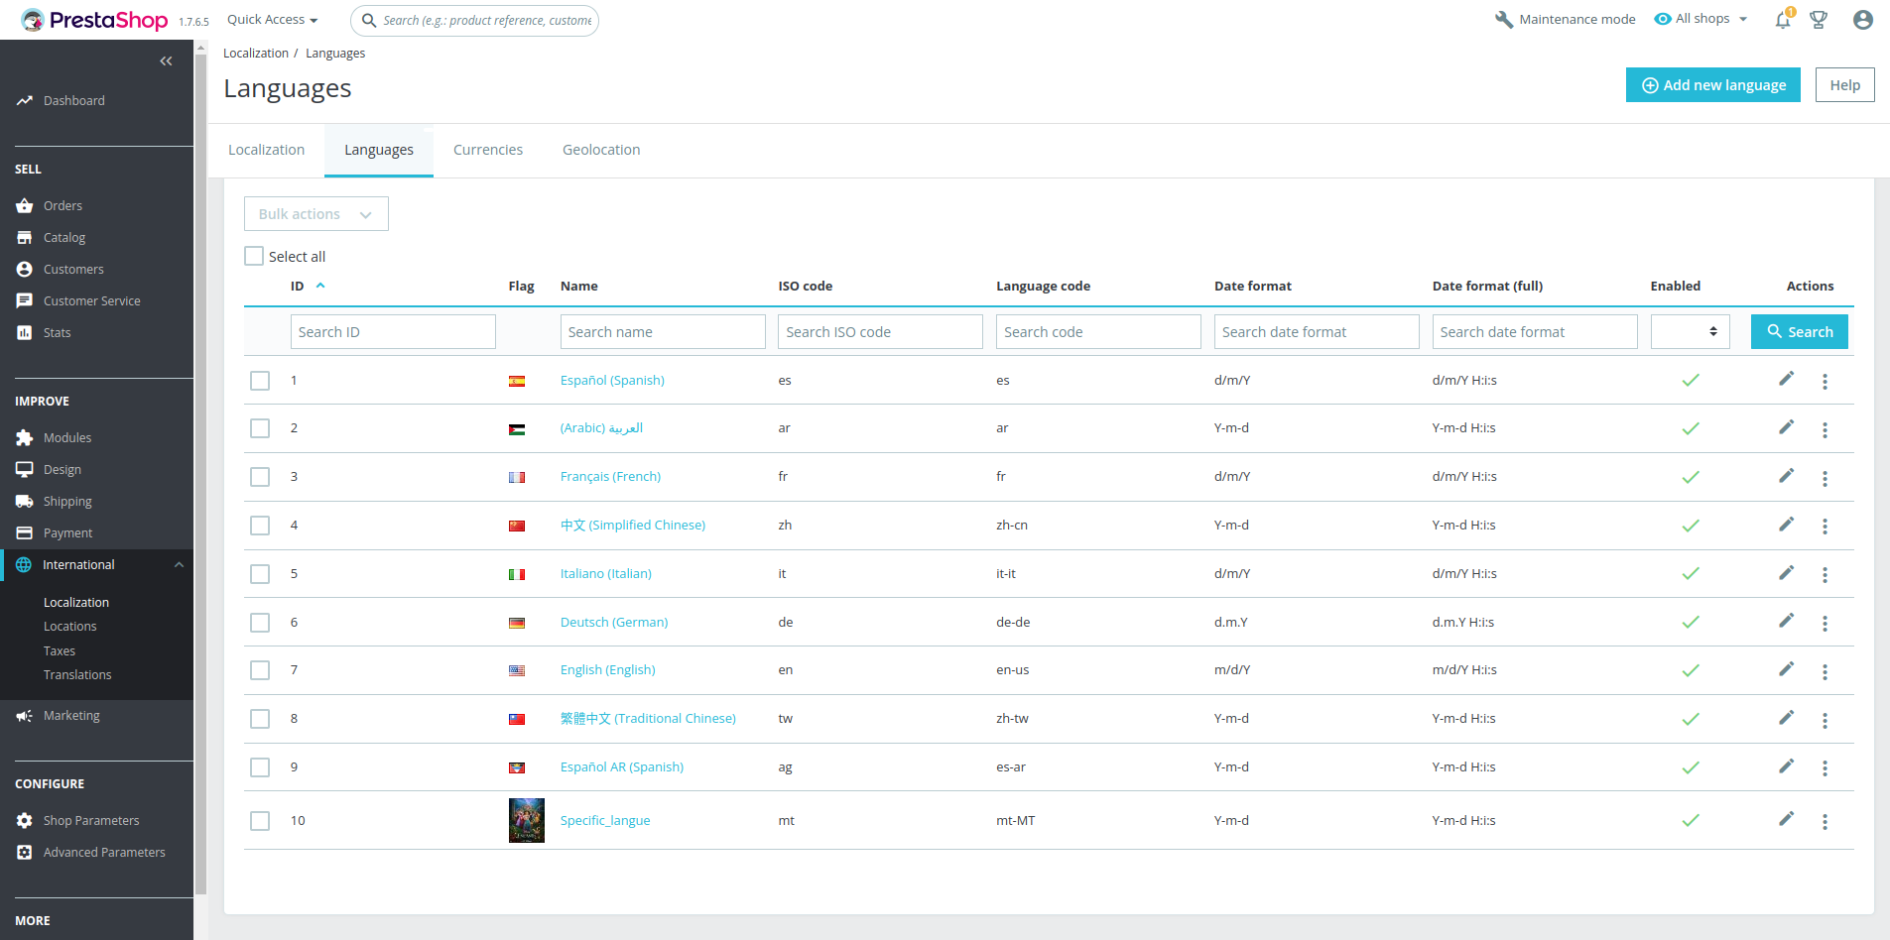Click the Search name input field
This screenshot has width=1890, height=940.
point(662,331)
